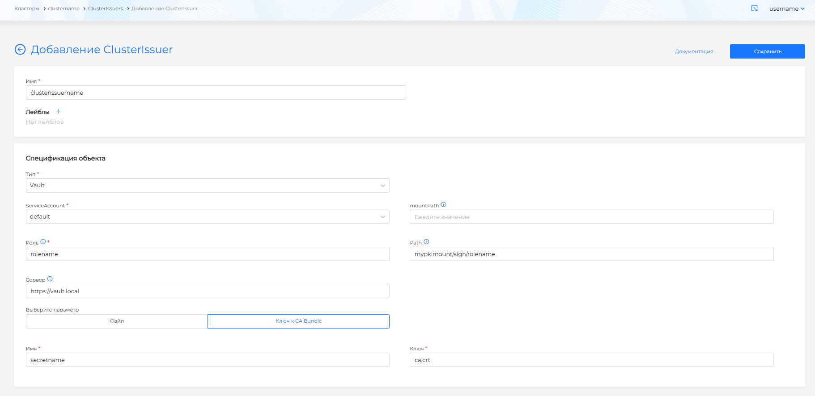Go to Кластеры in breadcrumb
Viewport: 815px width, 396px height.
(x=27, y=8)
